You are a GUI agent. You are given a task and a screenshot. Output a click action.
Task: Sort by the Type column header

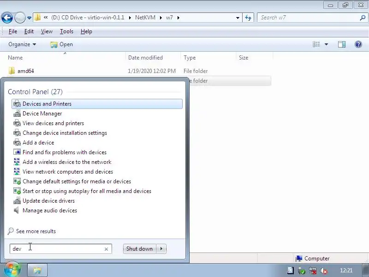pyautogui.click(x=190, y=58)
